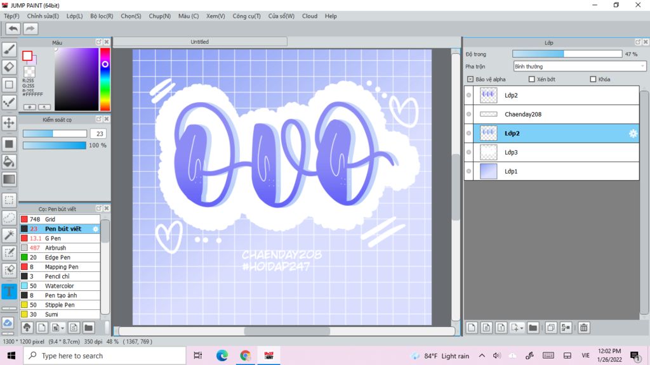Click the cloud sync icon in toolbar
Image resolution: width=650 pixels, height=365 pixels.
(8, 323)
